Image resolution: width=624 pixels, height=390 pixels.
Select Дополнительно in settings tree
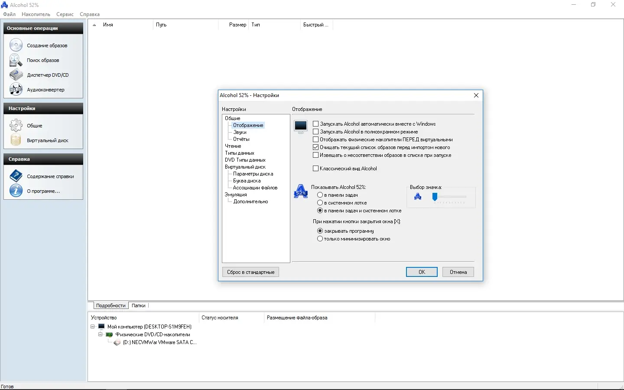(250, 201)
